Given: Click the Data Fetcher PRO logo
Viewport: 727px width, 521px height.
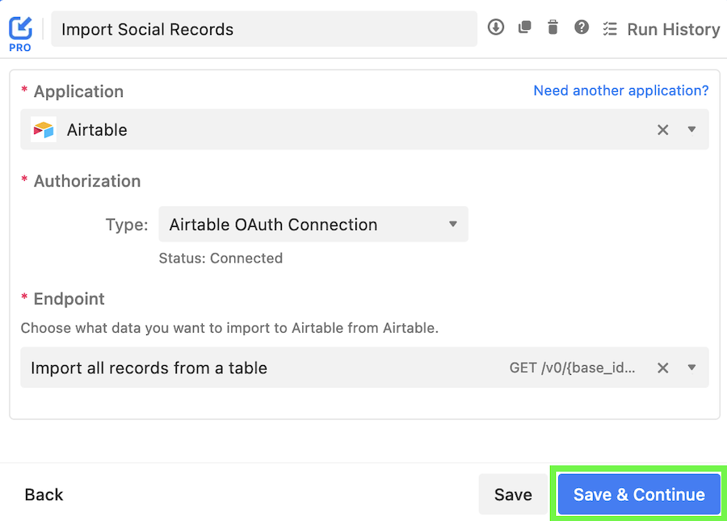Looking at the screenshot, I should point(20,34).
